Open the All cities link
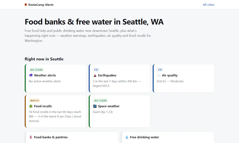Image resolution: width=239 pixels, height=143 pixels. [x=209, y=5]
